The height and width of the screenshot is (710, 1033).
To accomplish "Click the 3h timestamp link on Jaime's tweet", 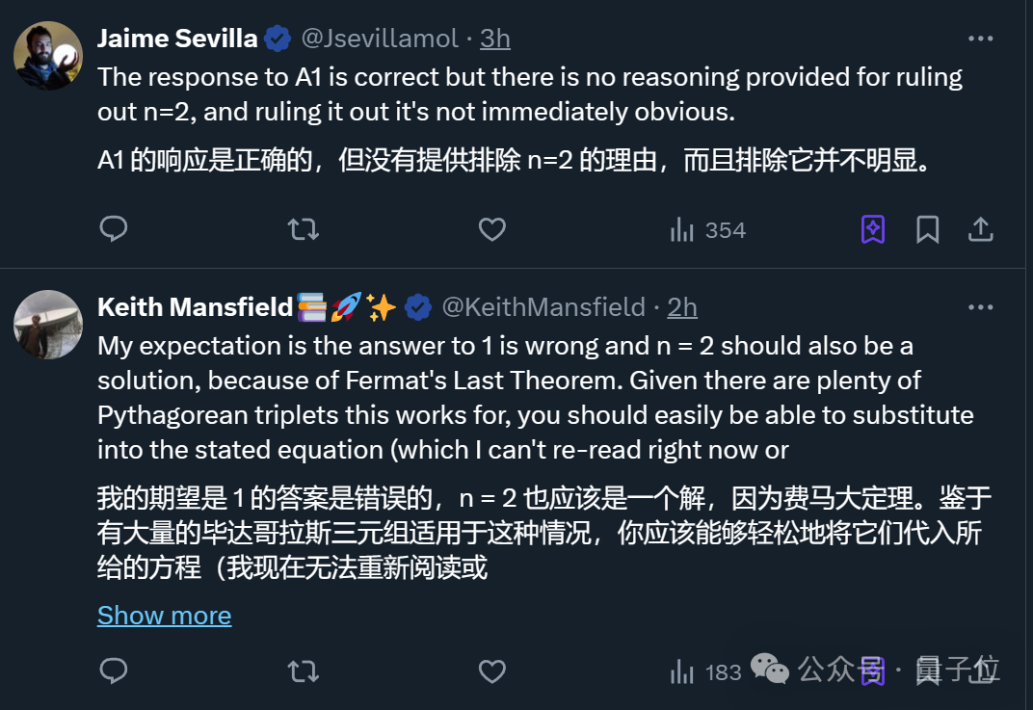I will [x=494, y=38].
